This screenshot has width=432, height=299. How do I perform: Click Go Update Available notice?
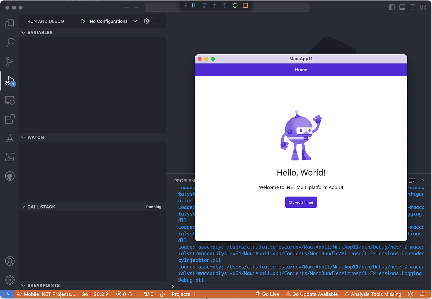coord(312,294)
